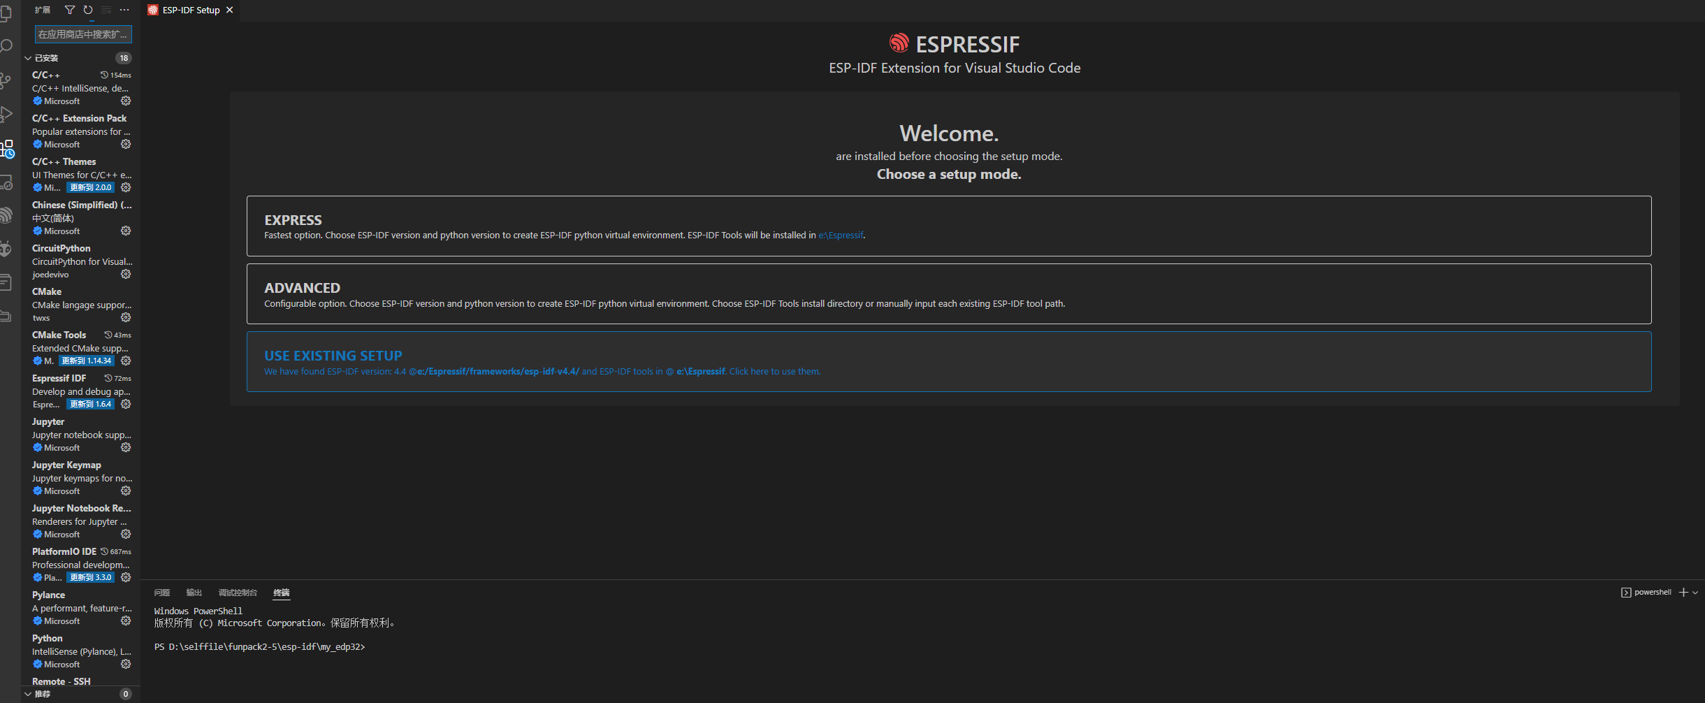The height and width of the screenshot is (703, 1705).
Task: Open manage gear for CMake Tools
Action: coord(126,361)
